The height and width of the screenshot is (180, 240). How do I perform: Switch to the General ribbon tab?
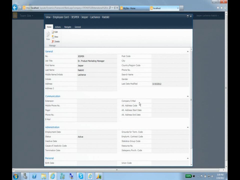coord(77,27)
